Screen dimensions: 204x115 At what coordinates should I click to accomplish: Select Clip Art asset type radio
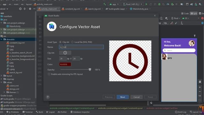60,42
